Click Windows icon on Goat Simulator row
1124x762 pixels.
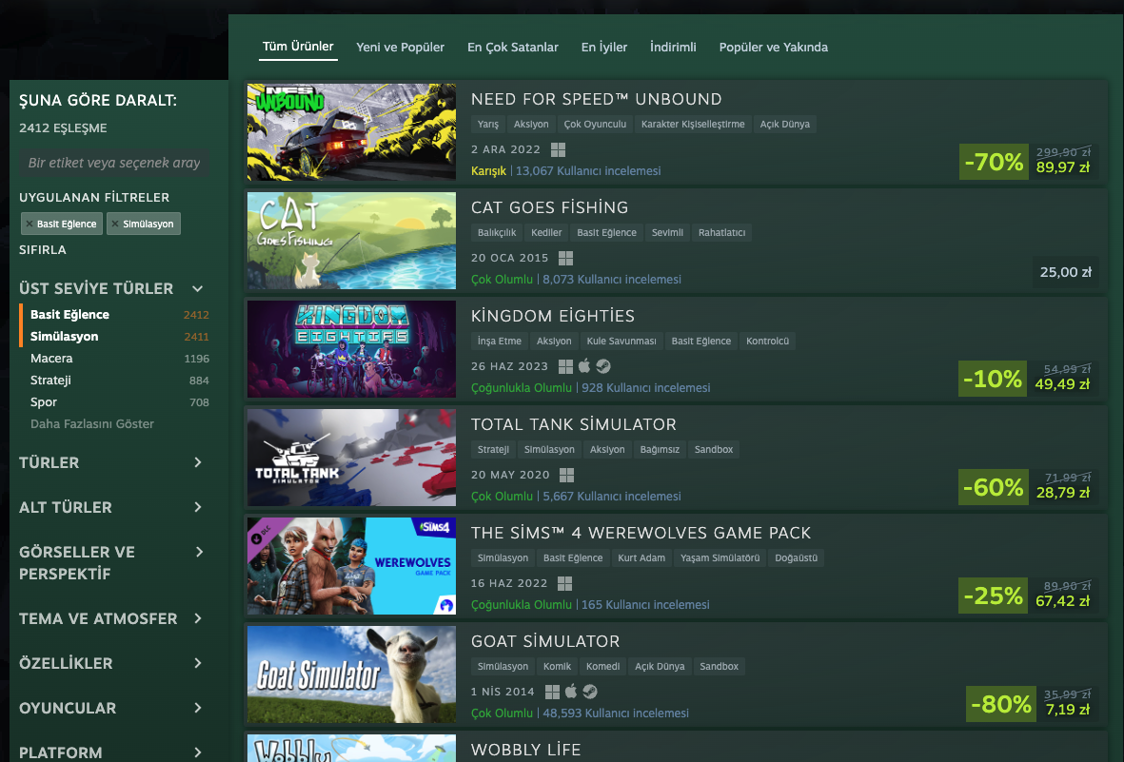point(552,692)
